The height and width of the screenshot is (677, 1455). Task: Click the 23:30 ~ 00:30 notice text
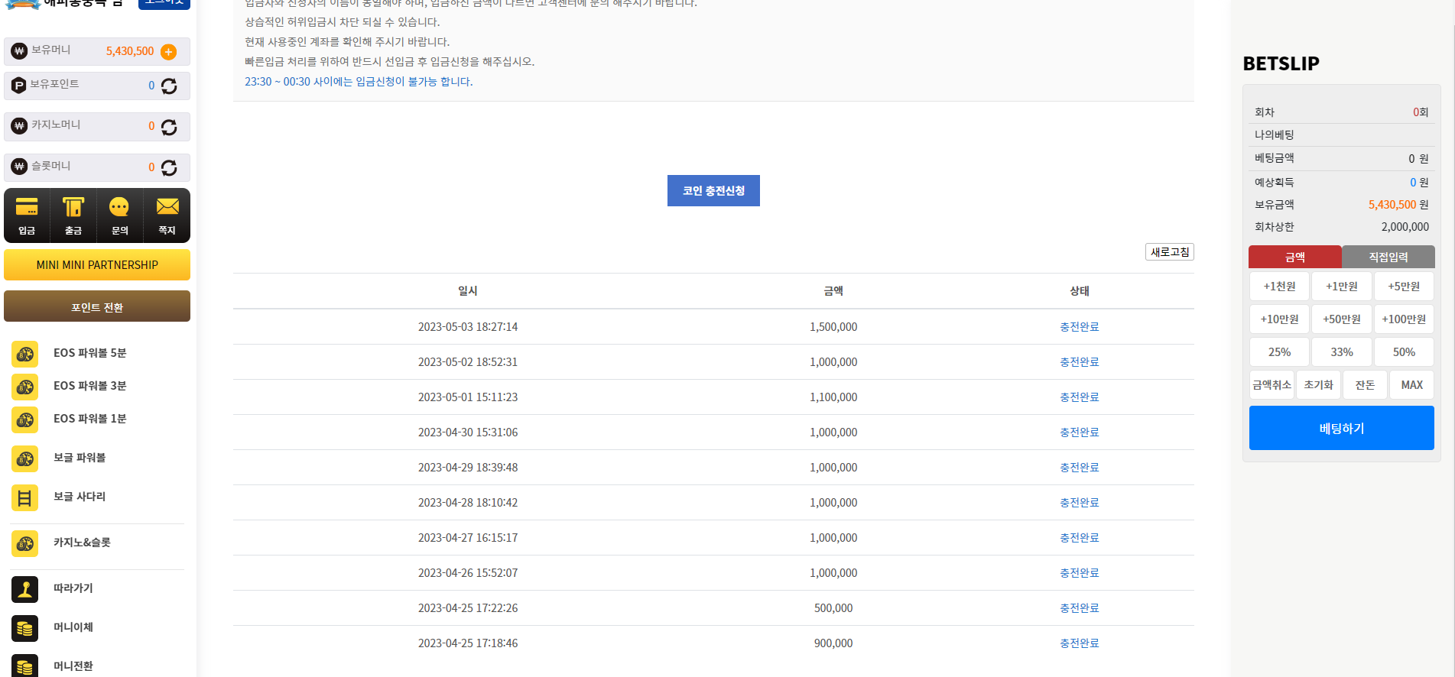coord(359,82)
